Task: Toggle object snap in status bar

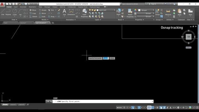Action: pyautogui.click(x=153, y=108)
